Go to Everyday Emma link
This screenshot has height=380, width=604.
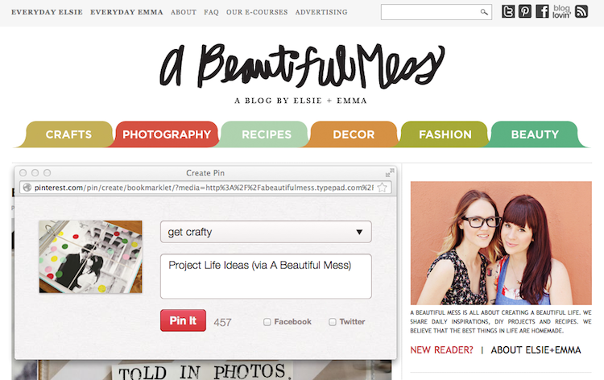click(x=126, y=12)
